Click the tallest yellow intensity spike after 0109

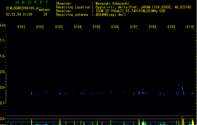point(182,121)
